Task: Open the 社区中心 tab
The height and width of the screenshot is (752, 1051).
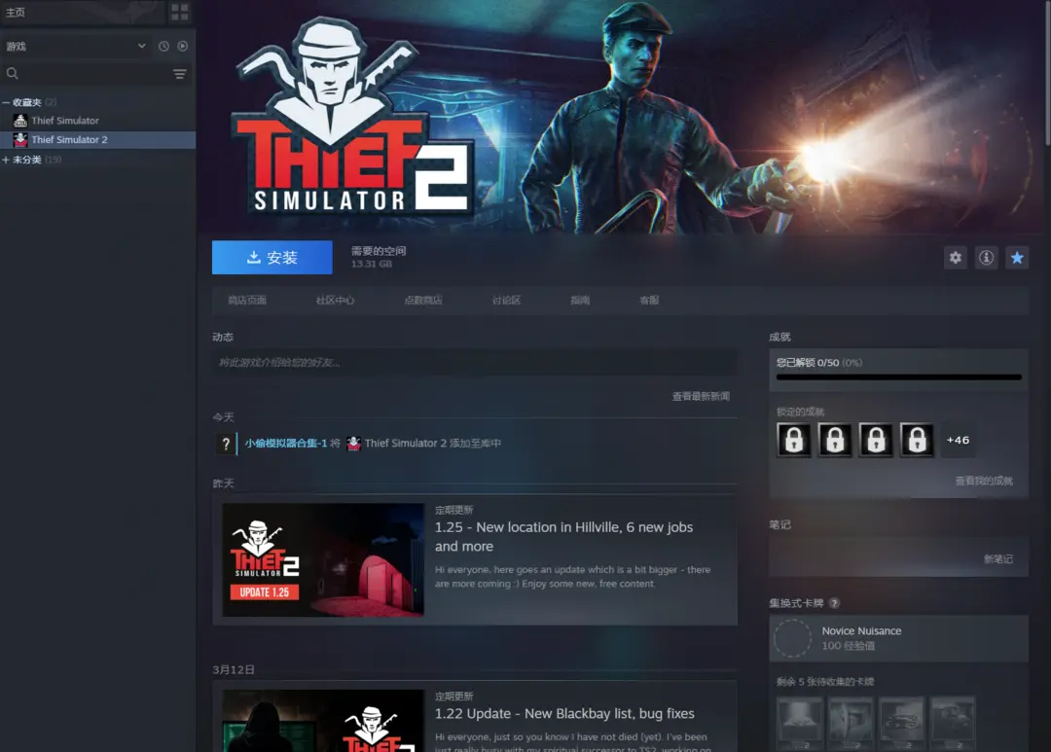Action: [335, 301]
